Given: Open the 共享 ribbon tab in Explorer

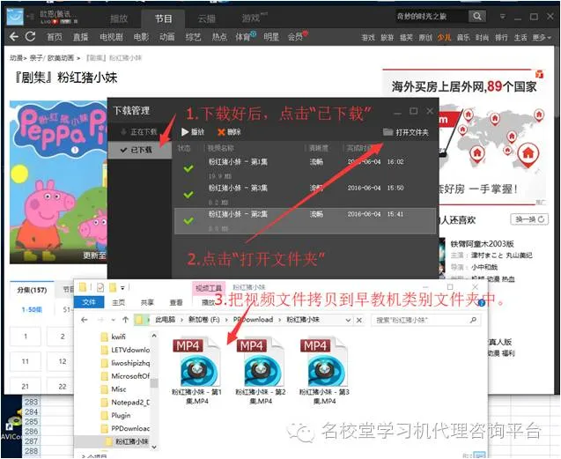Looking at the screenshot, I should click(147, 302).
